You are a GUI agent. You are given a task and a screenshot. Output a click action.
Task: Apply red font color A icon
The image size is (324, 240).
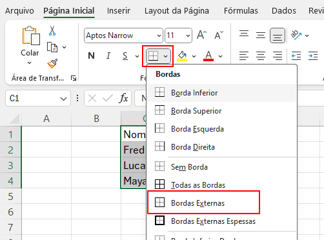(x=208, y=56)
